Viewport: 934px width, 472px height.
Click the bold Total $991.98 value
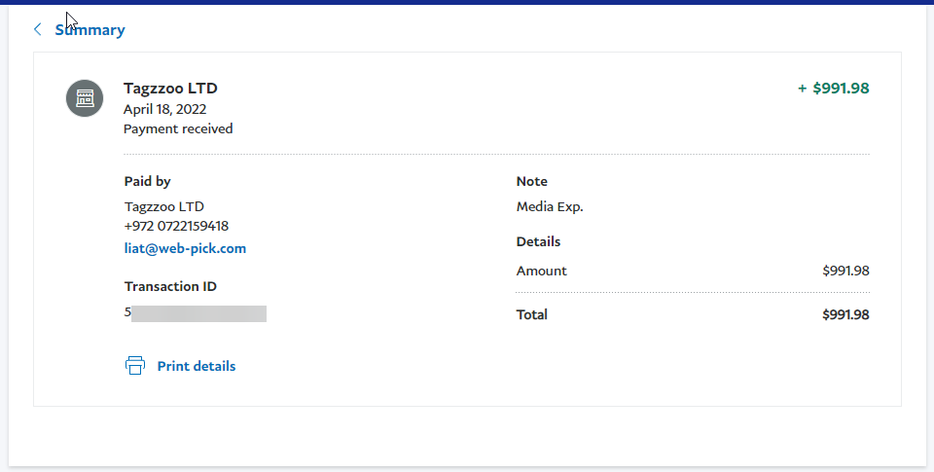[x=844, y=314]
